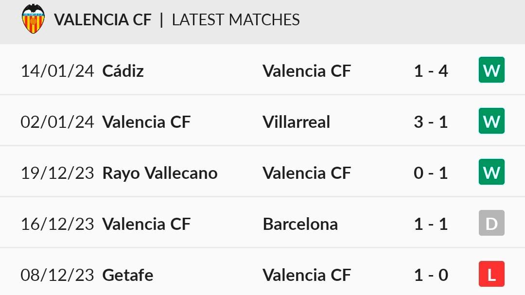Select the 14/01/24 match date
Image resolution: width=525 pixels, height=295 pixels.
click(x=57, y=71)
